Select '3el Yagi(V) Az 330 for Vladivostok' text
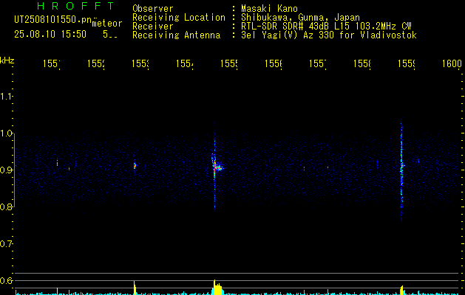Viewport: 465px width, 295px height. 329,35
